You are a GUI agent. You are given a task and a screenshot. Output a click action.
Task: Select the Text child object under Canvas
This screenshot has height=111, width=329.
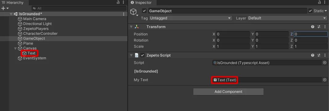tap(31, 53)
